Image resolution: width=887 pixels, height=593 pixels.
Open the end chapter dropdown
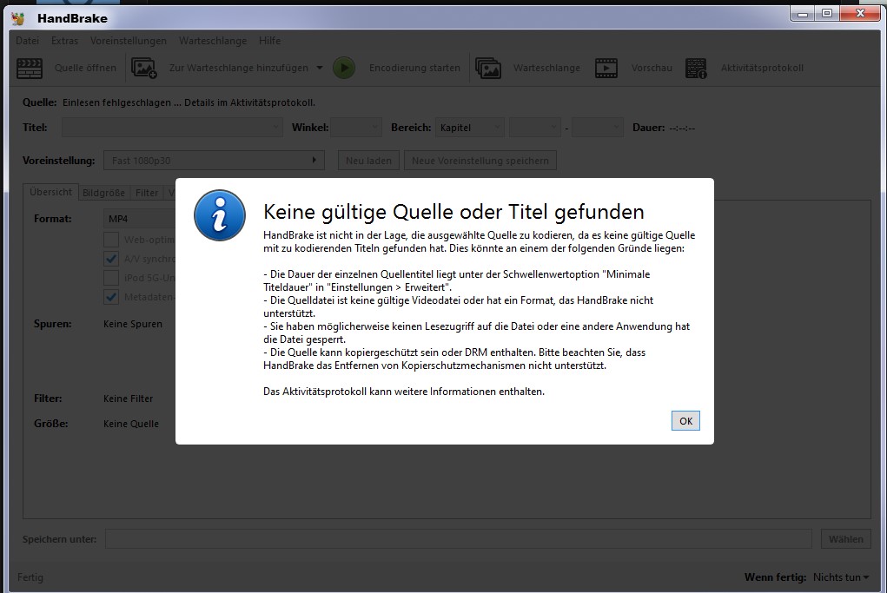pyautogui.click(x=598, y=127)
